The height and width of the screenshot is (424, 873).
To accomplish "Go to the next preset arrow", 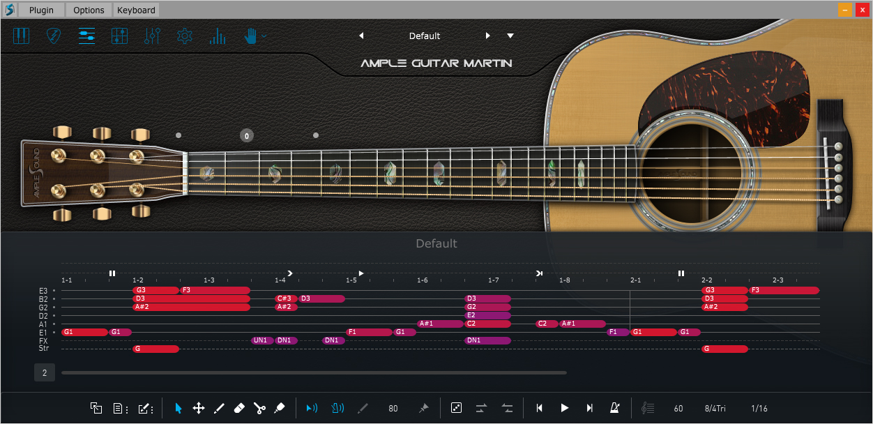I will (x=487, y=36).
